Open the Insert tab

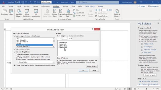point(19,6)
